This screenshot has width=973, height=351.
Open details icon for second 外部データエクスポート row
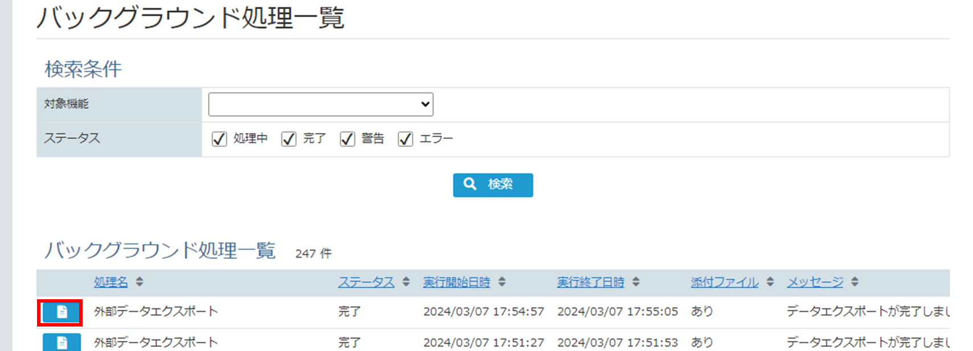[x=62, y=342]
